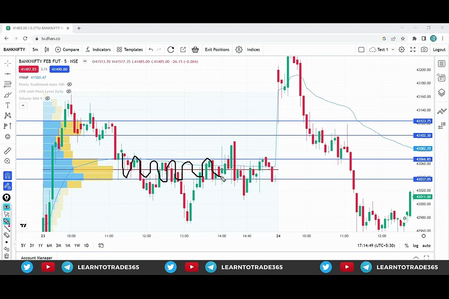The image size is (449, 299).
Task: Select the overlay eraser tool
Action: point(7,235)
